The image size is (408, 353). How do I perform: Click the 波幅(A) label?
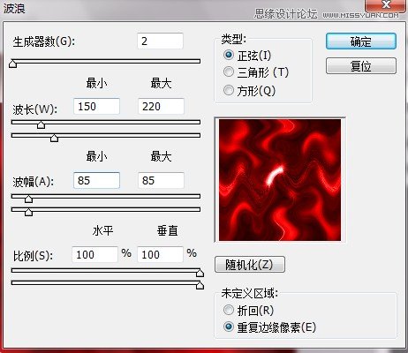point(33,182)
